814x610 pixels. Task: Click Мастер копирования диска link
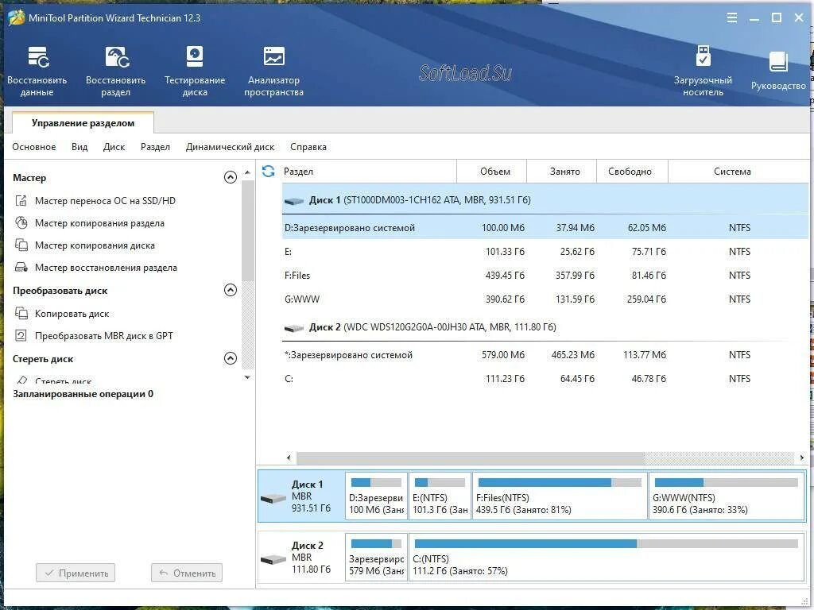coord(95,245)
